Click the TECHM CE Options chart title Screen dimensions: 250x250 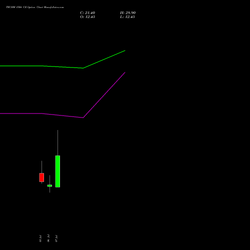tap(35, 7)
